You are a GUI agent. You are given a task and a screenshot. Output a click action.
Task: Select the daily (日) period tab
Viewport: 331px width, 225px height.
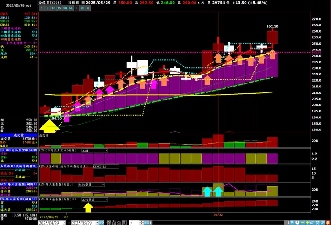(76, 8)
